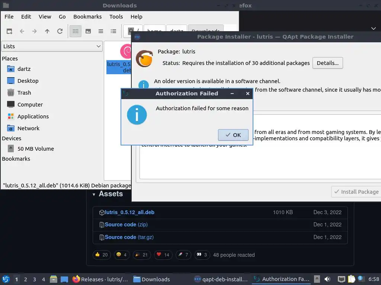Open the Help menu in file manager
This screenshot has height=285, width=381.
pyautogui.click(x=136, y=17)
